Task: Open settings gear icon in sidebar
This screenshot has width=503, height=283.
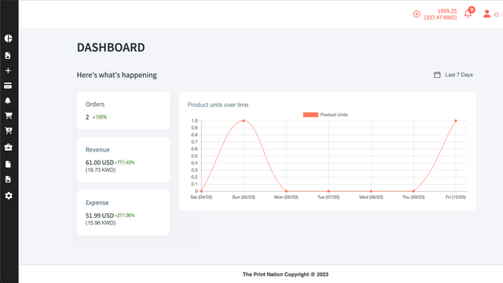Action: coord(9,196)
